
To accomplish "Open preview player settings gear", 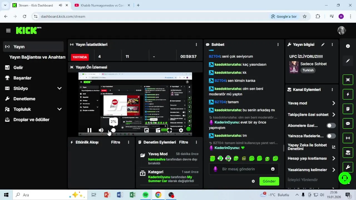I will click(x=181, y=130).
